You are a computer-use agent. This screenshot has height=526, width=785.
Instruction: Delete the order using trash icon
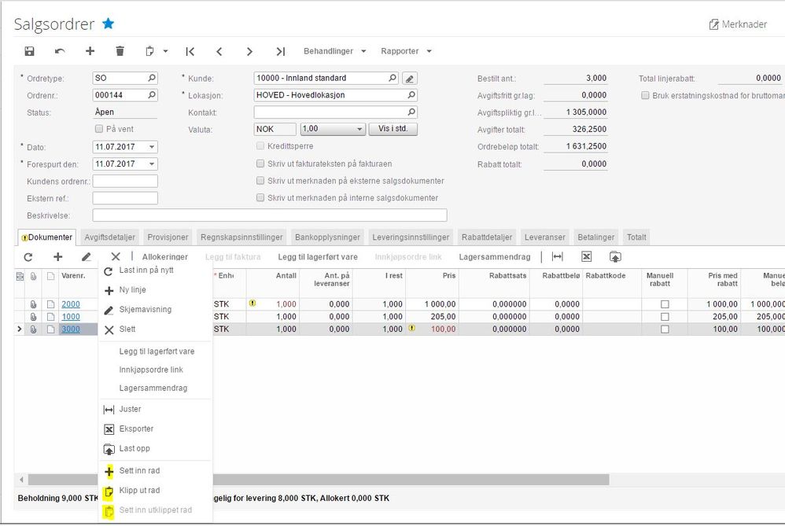(120, 51)
